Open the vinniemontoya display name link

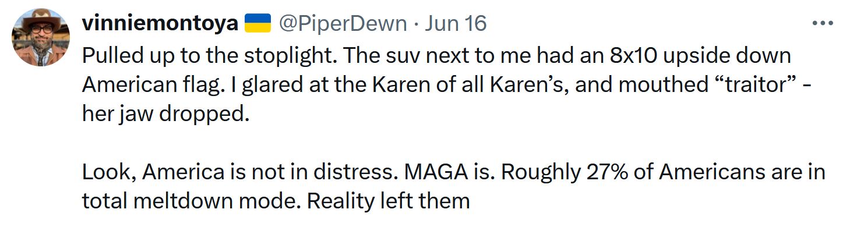click(160, 23)
